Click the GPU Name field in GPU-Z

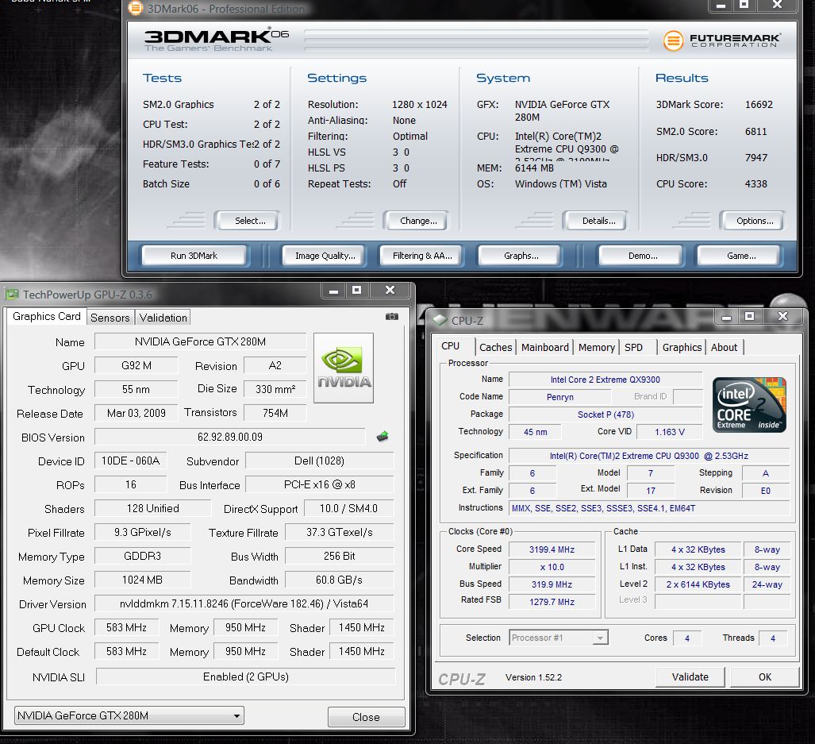coord(200,341)
